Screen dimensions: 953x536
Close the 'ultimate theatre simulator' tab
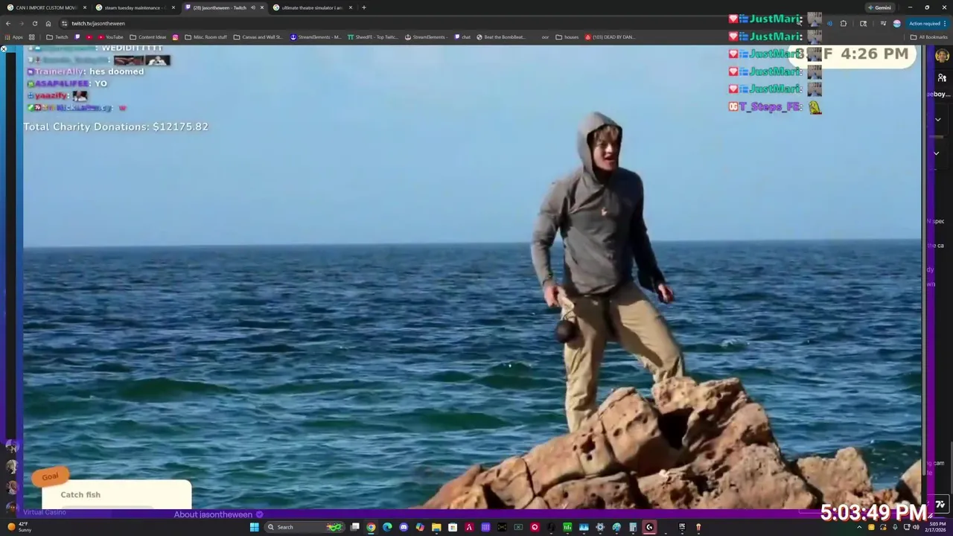(351, 7)
